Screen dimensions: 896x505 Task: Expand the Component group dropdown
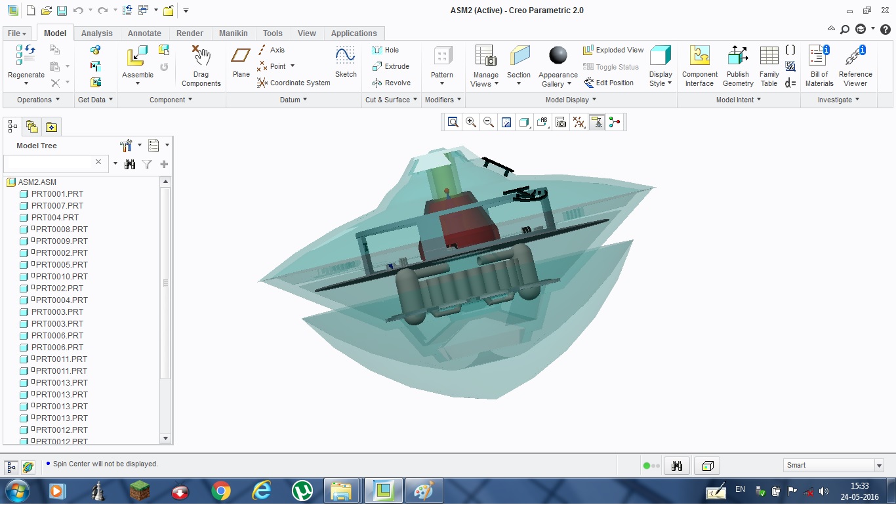pyautogui.click(x=171, y=100)
